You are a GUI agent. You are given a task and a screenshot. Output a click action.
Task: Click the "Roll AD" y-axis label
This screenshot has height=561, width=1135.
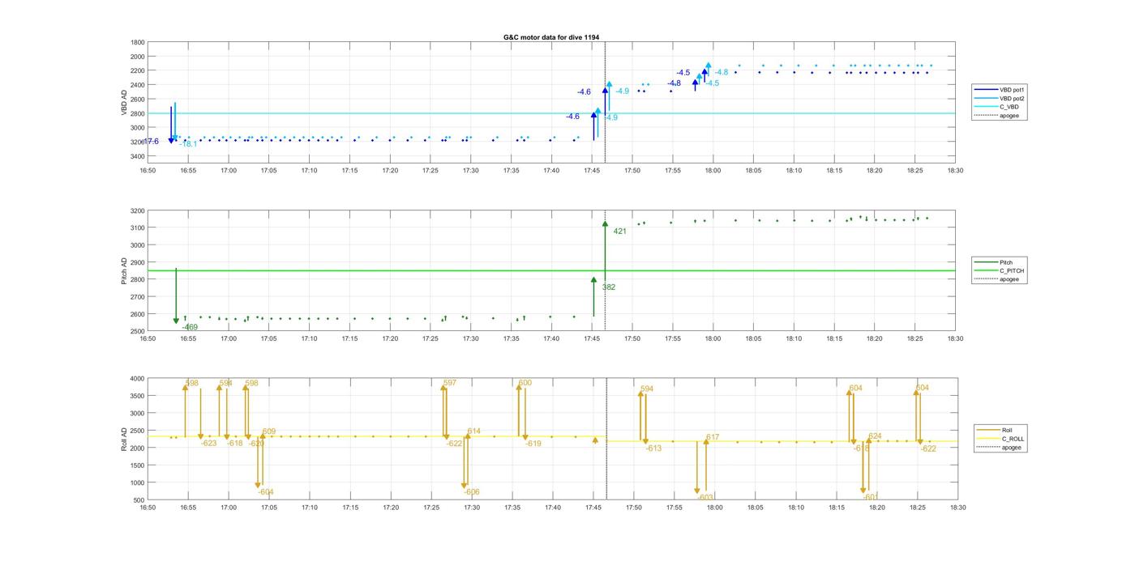125,439
